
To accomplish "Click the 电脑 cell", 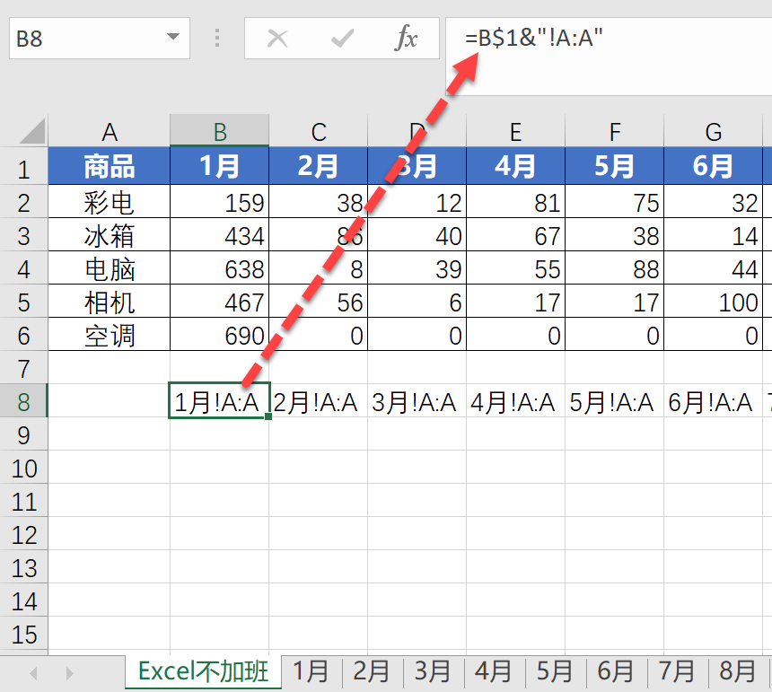I will tap(110, 268).
